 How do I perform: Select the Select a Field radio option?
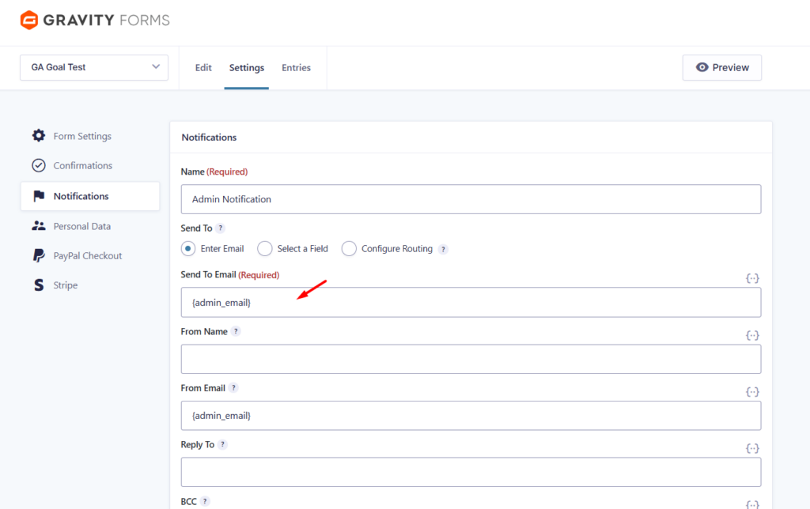coord(265,249)
